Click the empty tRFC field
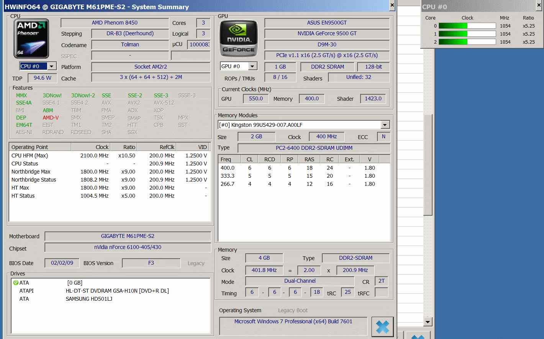The width and height of the screenshot is (544, 339). click(381, 292)
